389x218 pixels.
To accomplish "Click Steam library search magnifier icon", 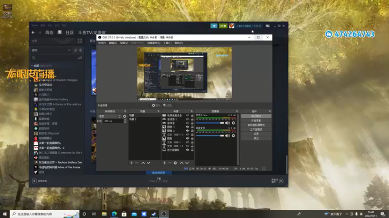I will [x=34, y=58].
